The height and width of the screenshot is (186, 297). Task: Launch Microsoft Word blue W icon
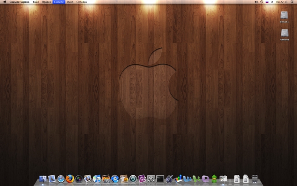(187, 179)
